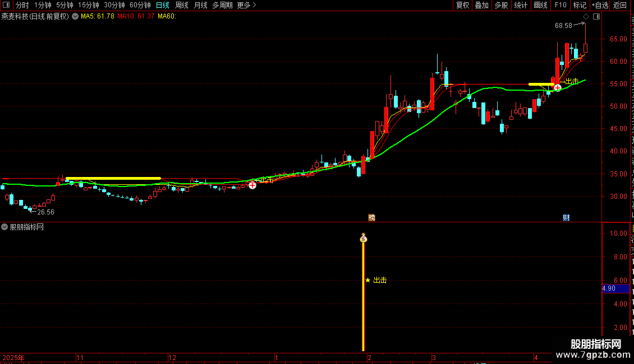Viewport: 634px width, 364px height.
Task: Switch to 月线 monthly chart
Action: coord(200,5)
